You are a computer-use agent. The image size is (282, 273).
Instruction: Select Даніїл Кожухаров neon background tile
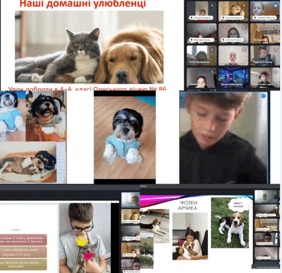click(233, 78)
